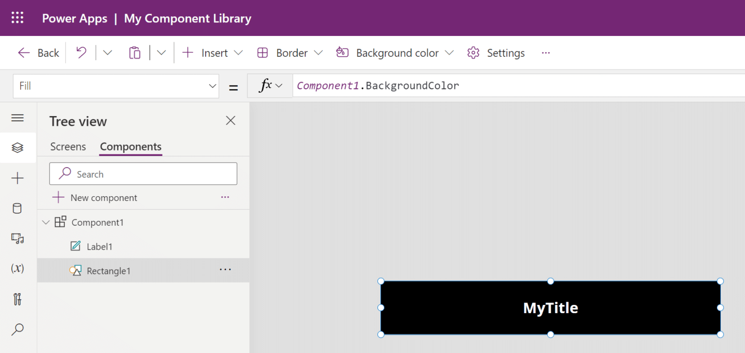Open the Fill property dropdown

click(212, 85)
